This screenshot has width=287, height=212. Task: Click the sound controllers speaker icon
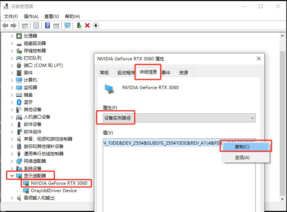(x=19, y=139)
